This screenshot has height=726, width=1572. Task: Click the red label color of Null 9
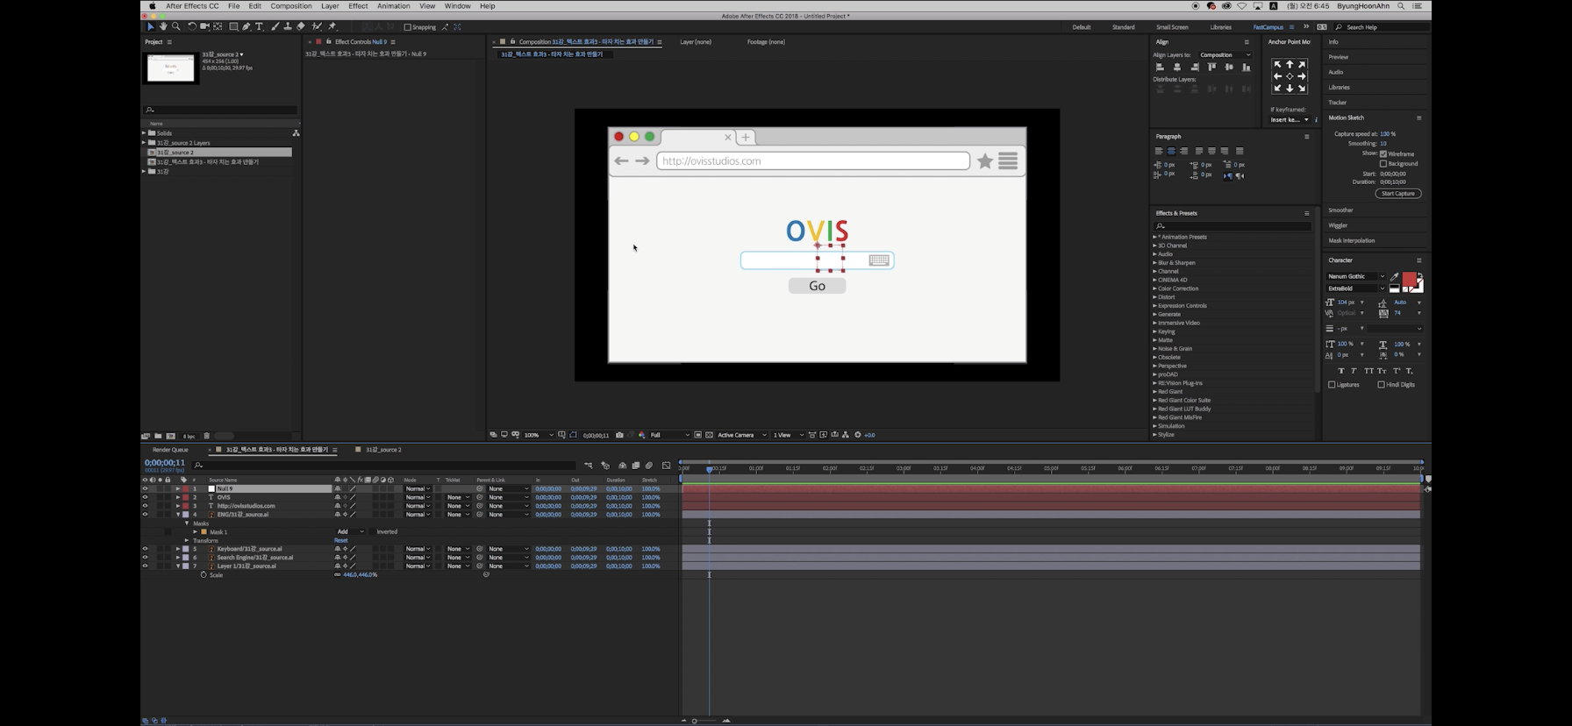(x=185, y=488)
